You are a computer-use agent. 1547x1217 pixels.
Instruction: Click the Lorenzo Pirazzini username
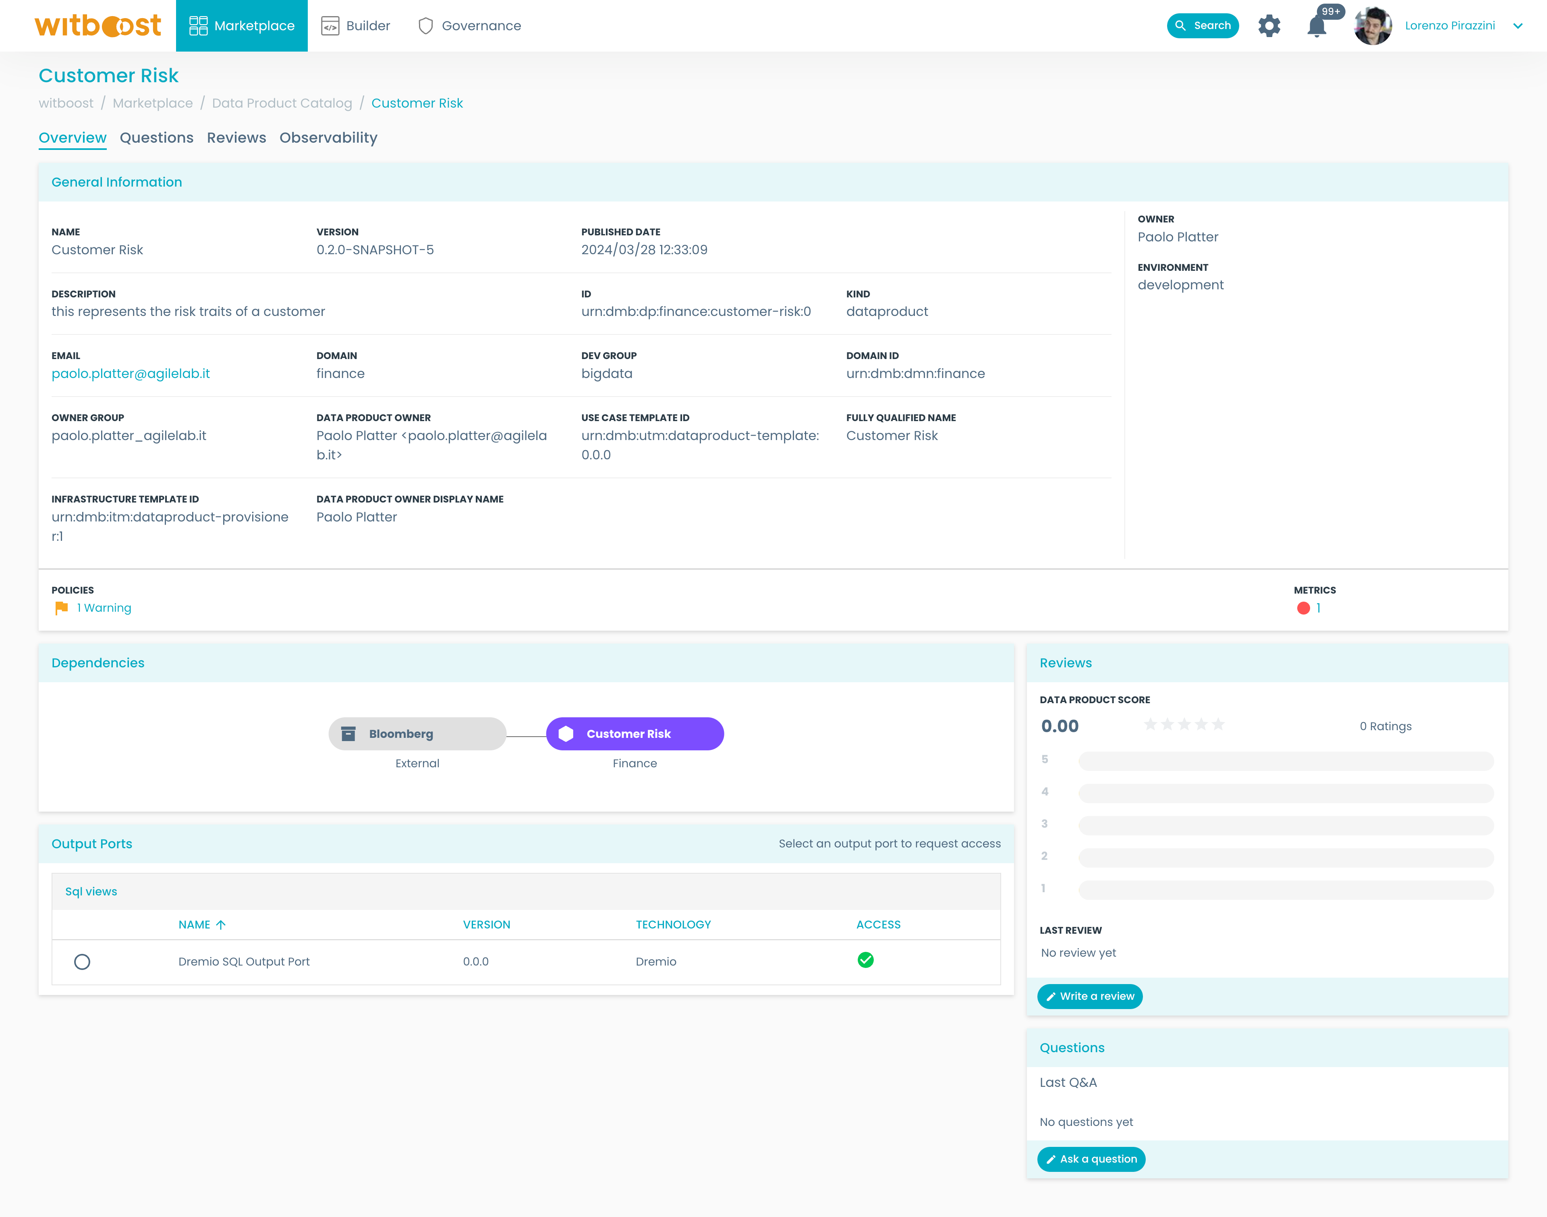coord(1450,26)
